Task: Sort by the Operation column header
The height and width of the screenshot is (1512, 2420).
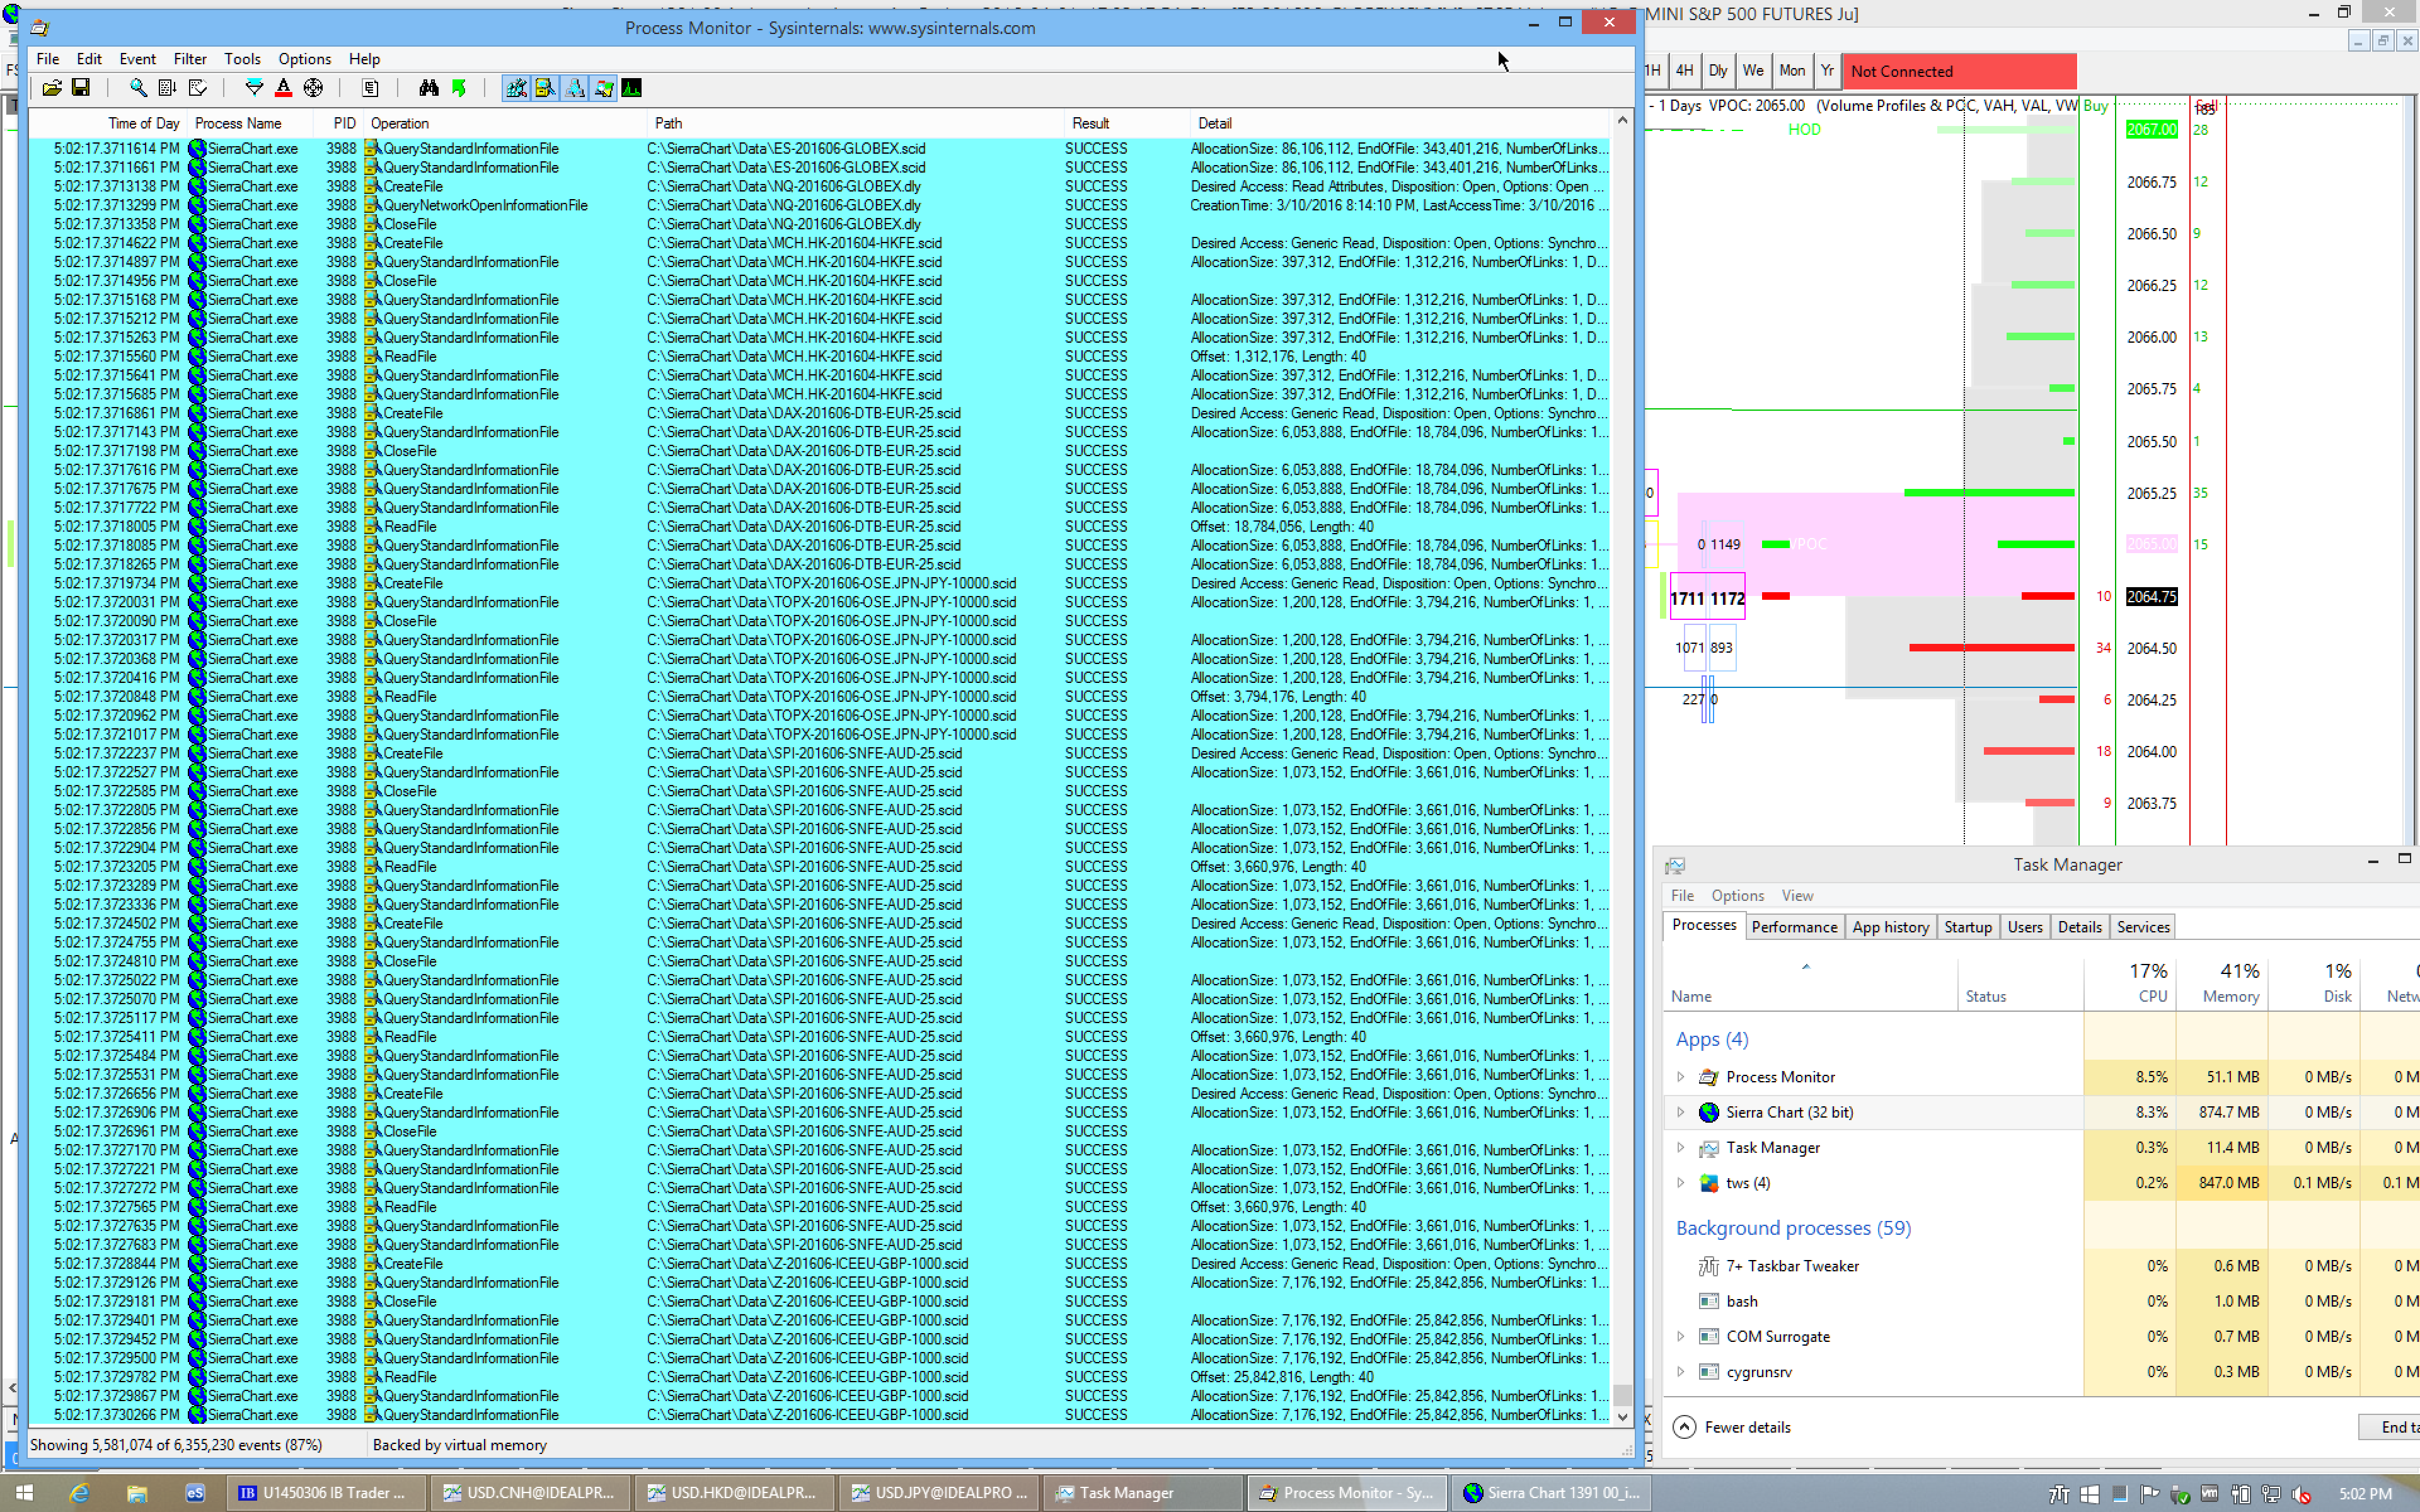Action: 400,123
